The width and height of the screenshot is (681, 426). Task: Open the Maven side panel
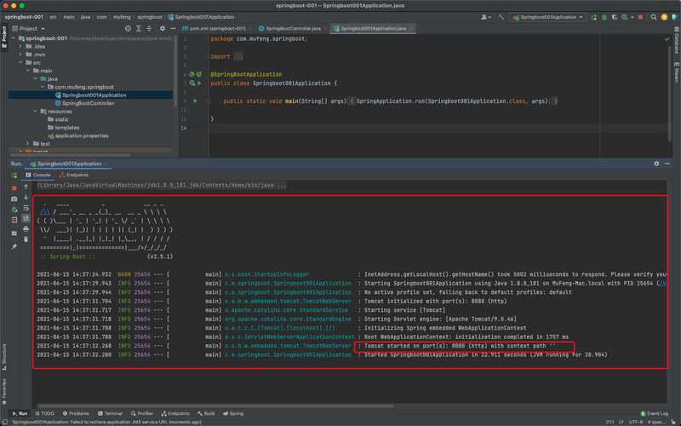676,72
